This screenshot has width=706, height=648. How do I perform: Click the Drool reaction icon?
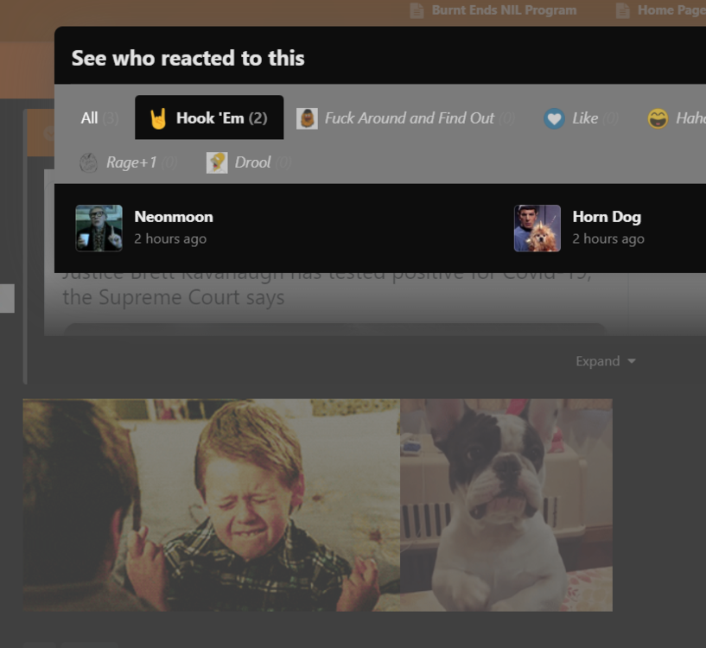pos(216,162)
